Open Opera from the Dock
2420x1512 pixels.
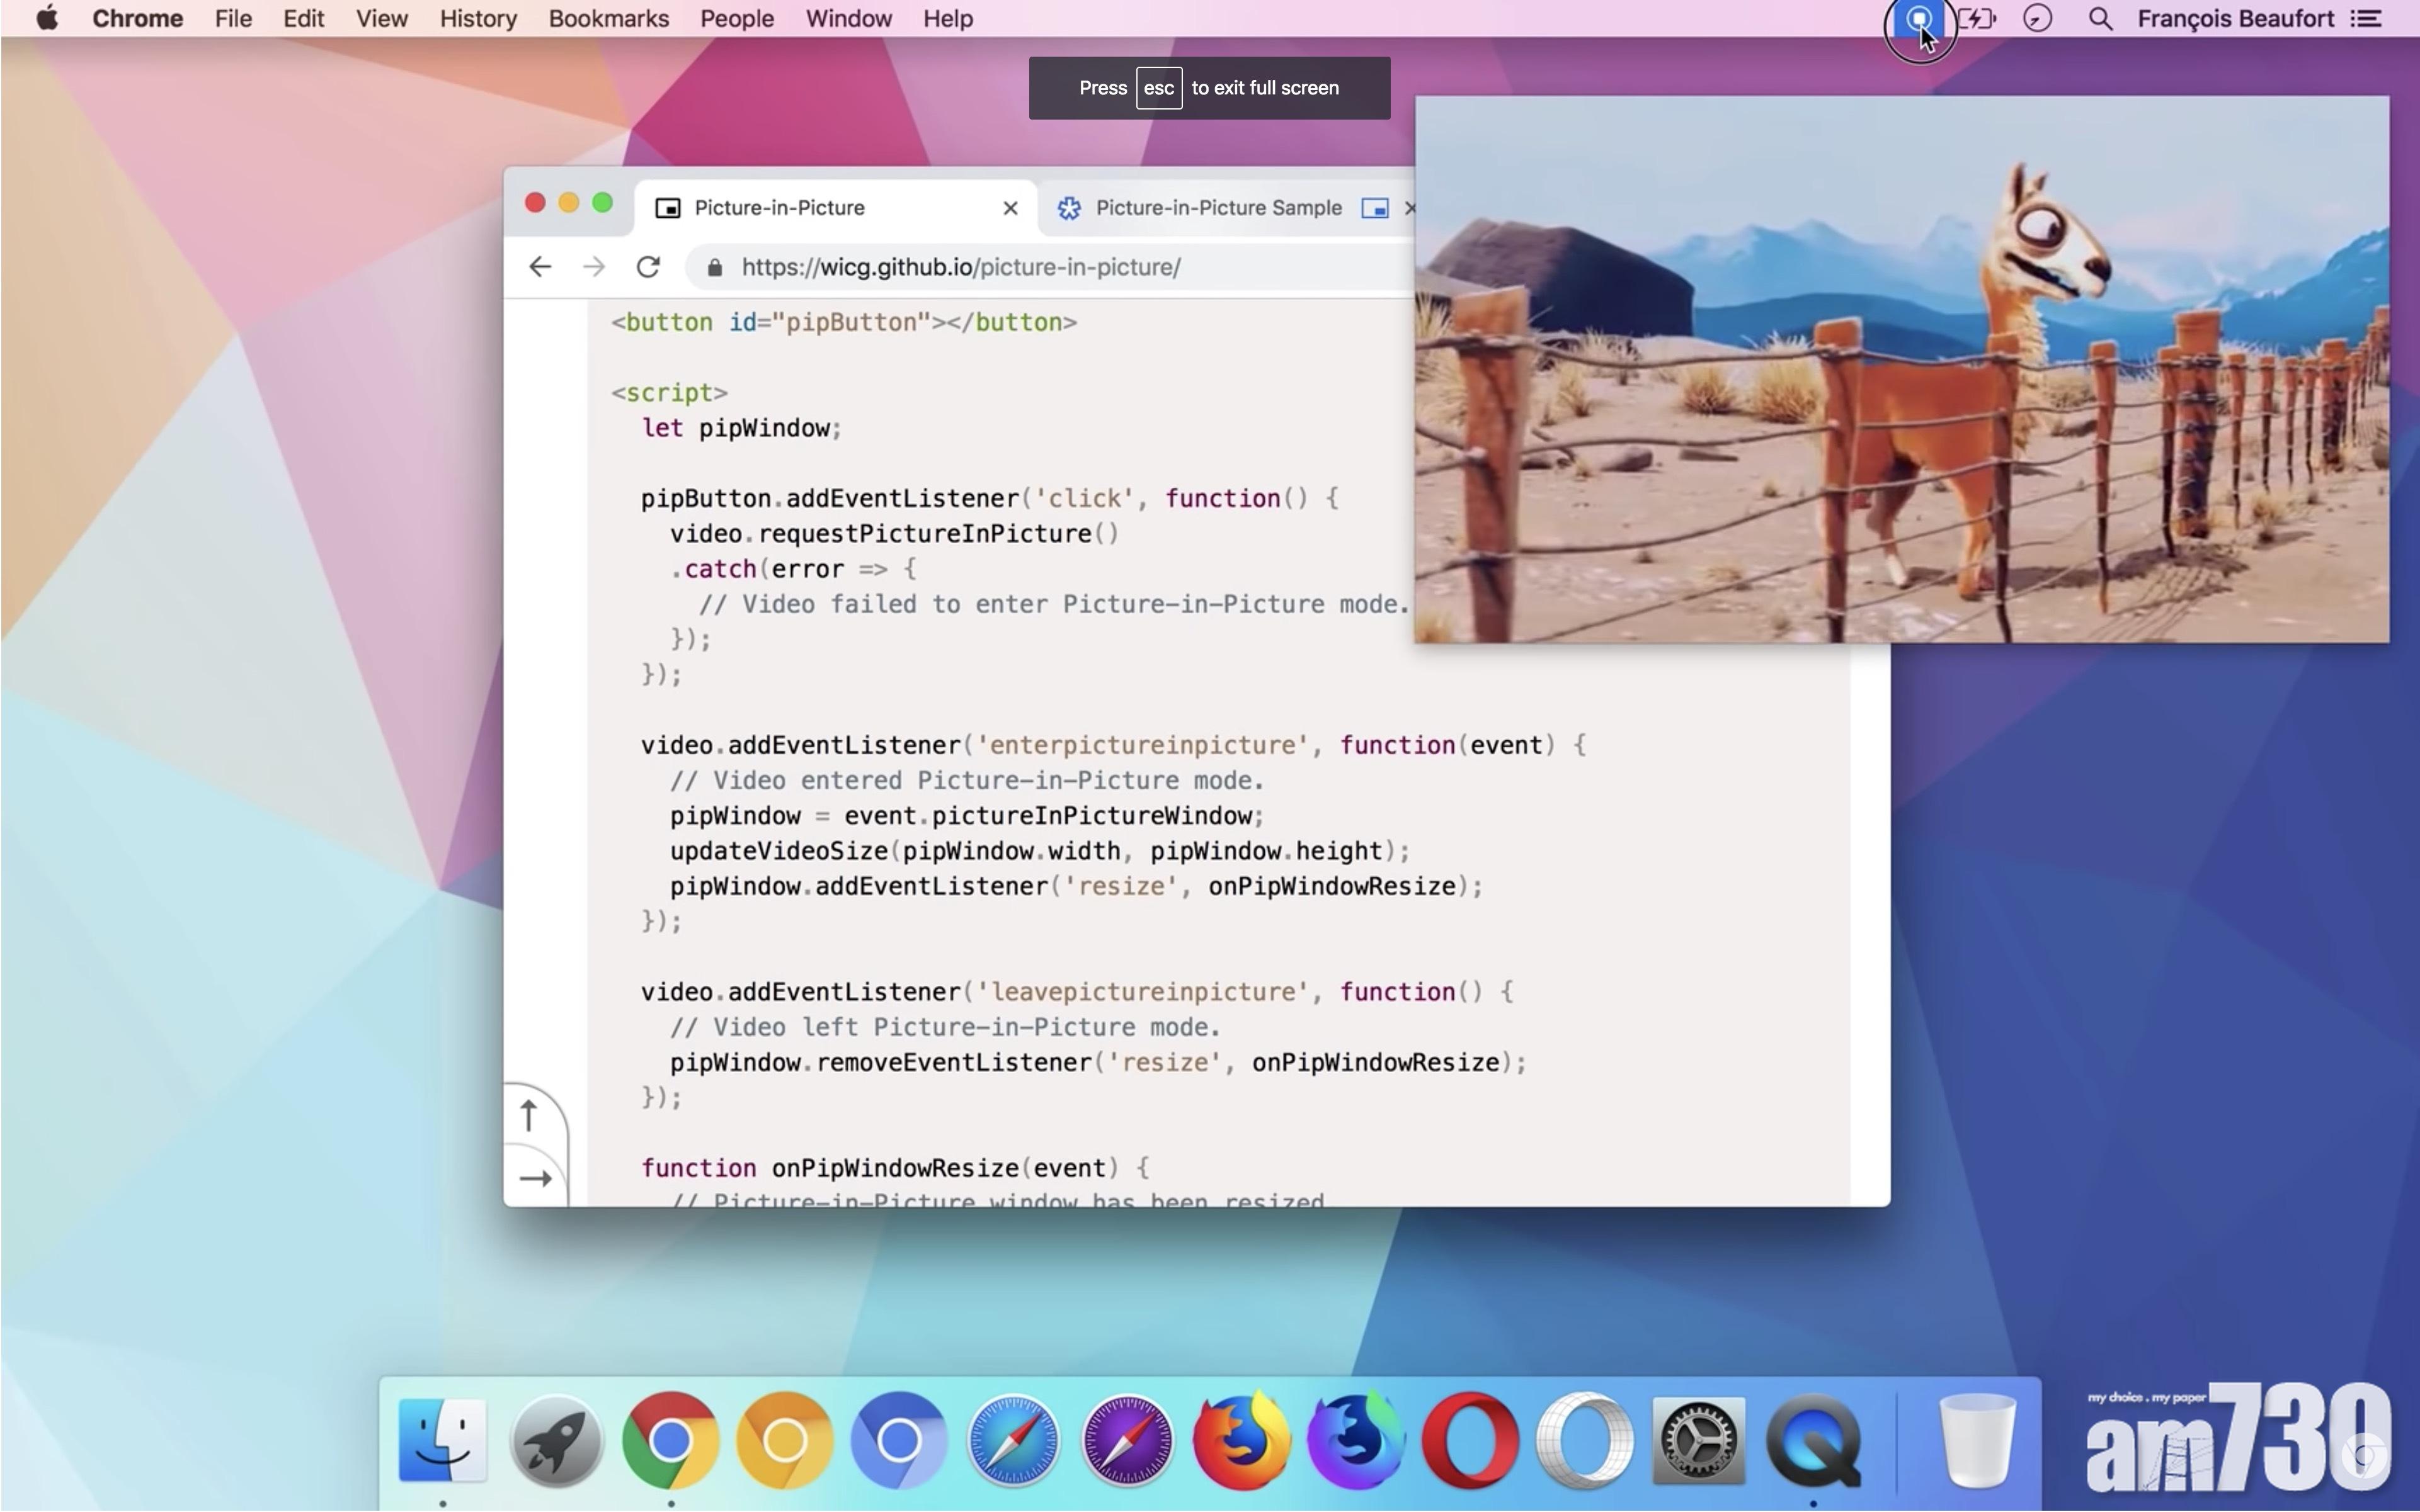pyautogui.click(x=1469, y=1440)
